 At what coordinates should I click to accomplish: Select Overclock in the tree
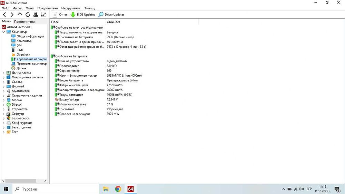[23, 55]
